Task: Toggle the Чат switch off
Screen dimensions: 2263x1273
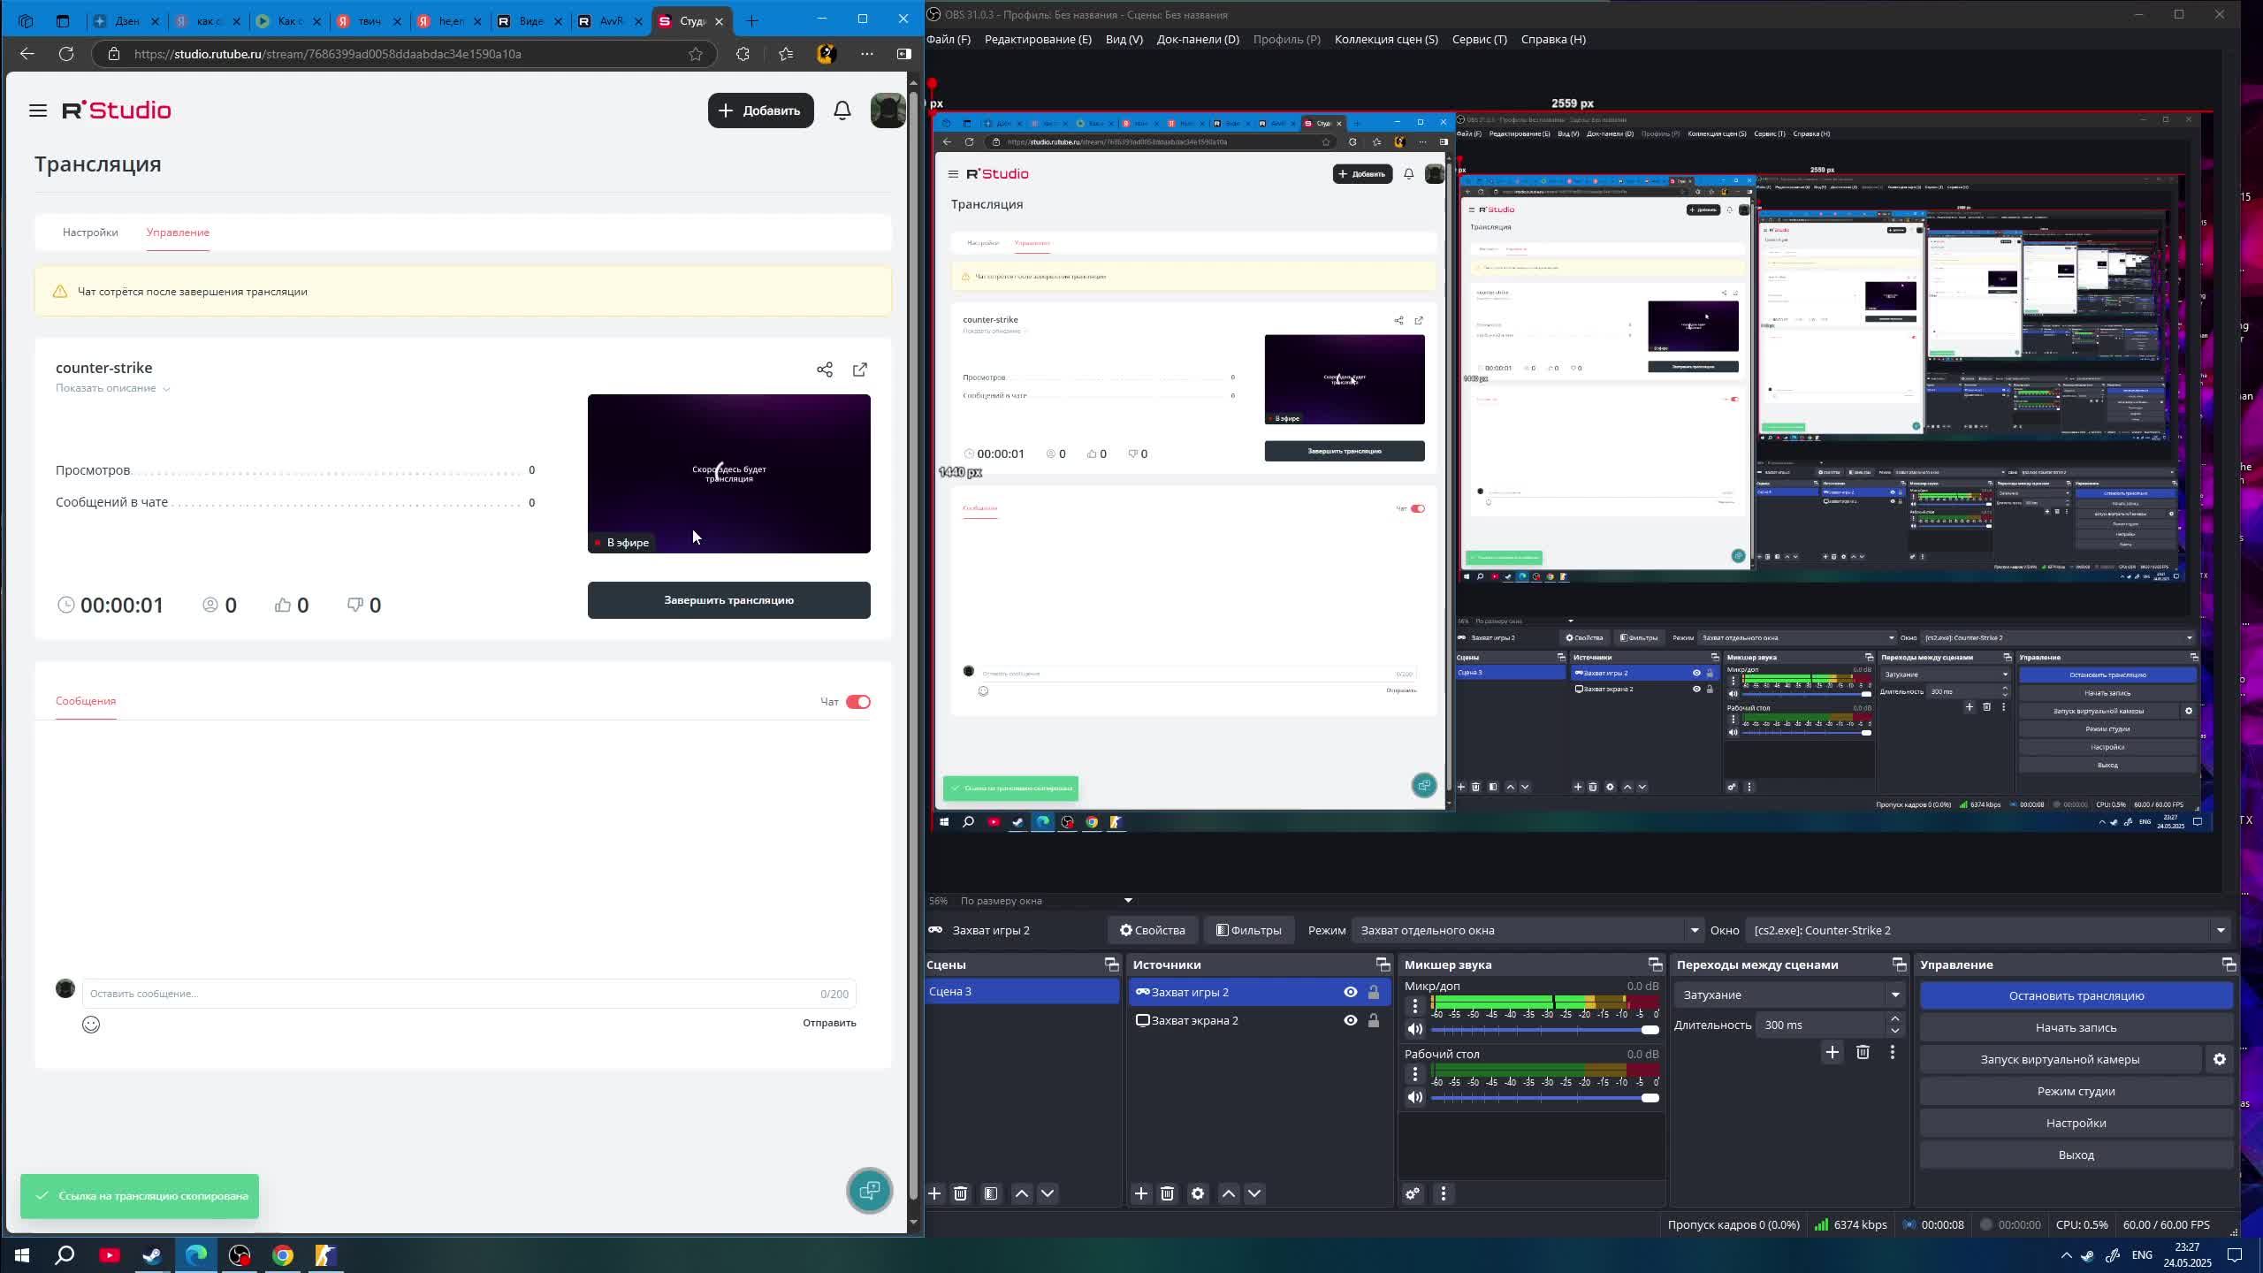Action: click(x=857, y=702)
